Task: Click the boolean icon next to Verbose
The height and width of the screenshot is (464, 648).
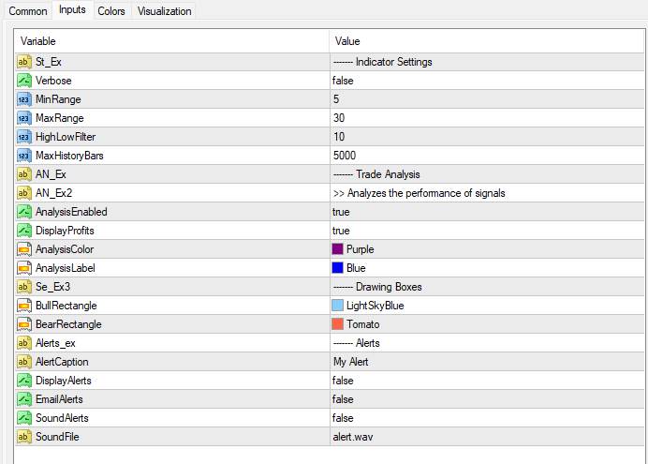Action: pos(24,81)
